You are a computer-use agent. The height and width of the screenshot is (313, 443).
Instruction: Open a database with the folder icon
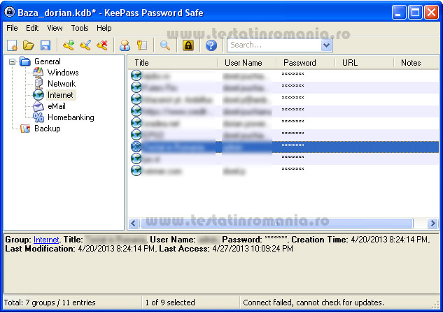[x=29, y=45]
